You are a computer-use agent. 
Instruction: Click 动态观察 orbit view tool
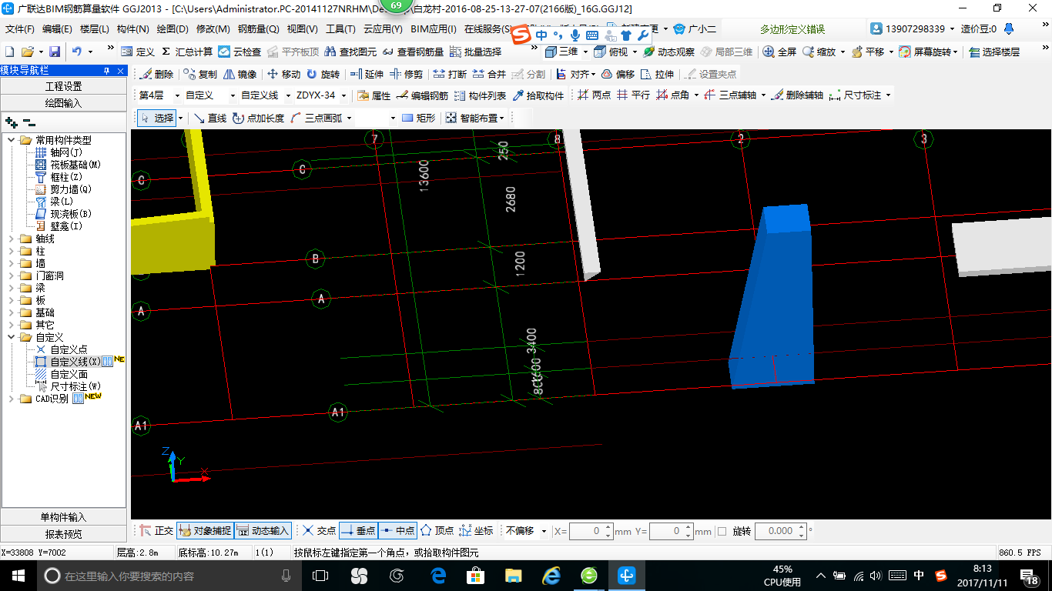[668, 52]
